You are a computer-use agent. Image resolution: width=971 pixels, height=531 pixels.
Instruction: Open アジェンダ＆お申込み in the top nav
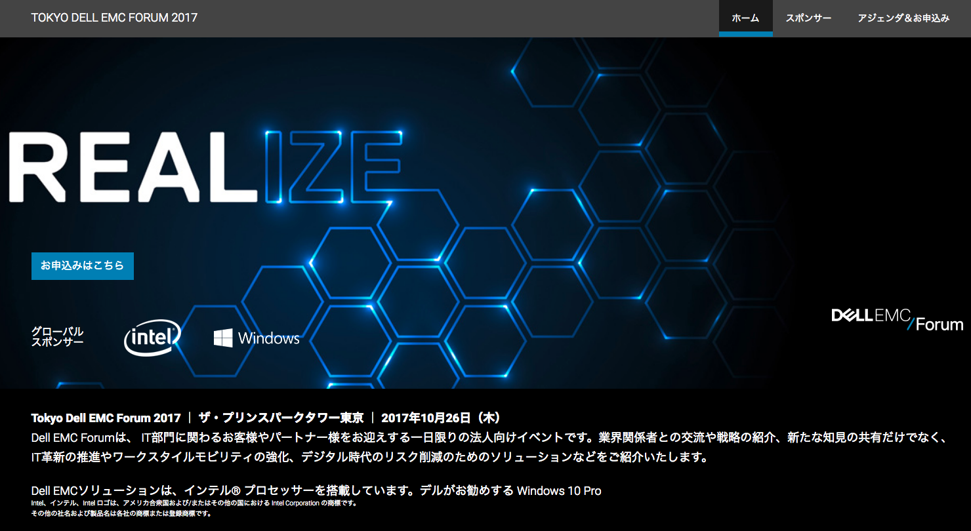[x=903, y=18]
